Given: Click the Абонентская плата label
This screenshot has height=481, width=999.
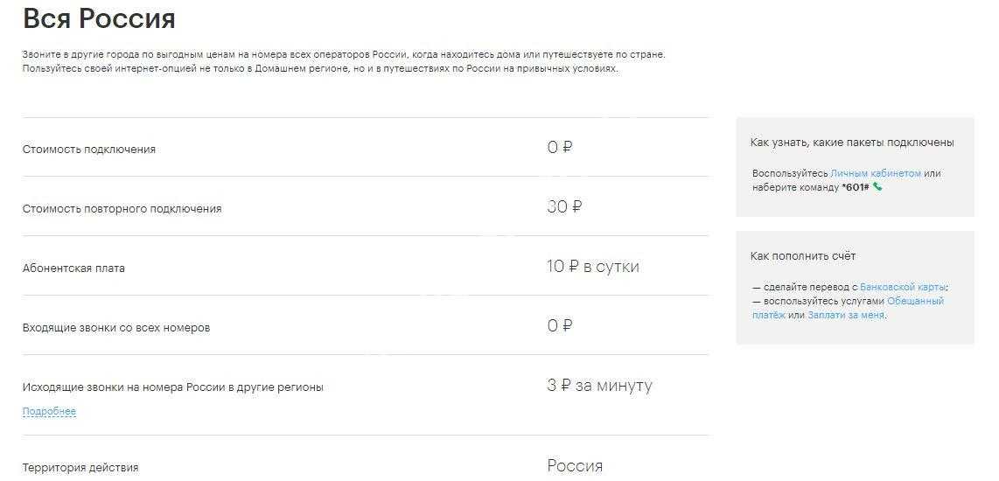Looking at the screenshot, I should tap(73, 268).
